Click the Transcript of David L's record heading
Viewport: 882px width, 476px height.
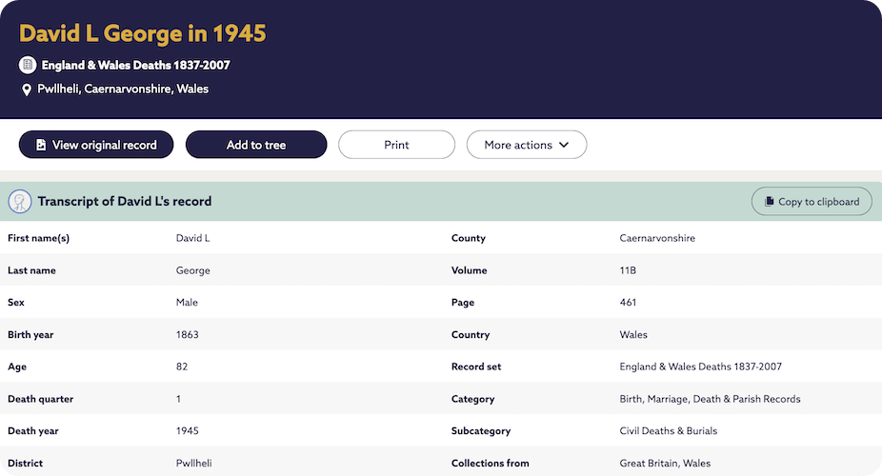pos(125,202)
